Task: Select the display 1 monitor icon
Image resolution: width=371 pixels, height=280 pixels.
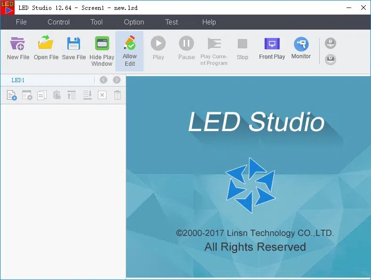Action: pyautogui.click(x=331, y=43)
